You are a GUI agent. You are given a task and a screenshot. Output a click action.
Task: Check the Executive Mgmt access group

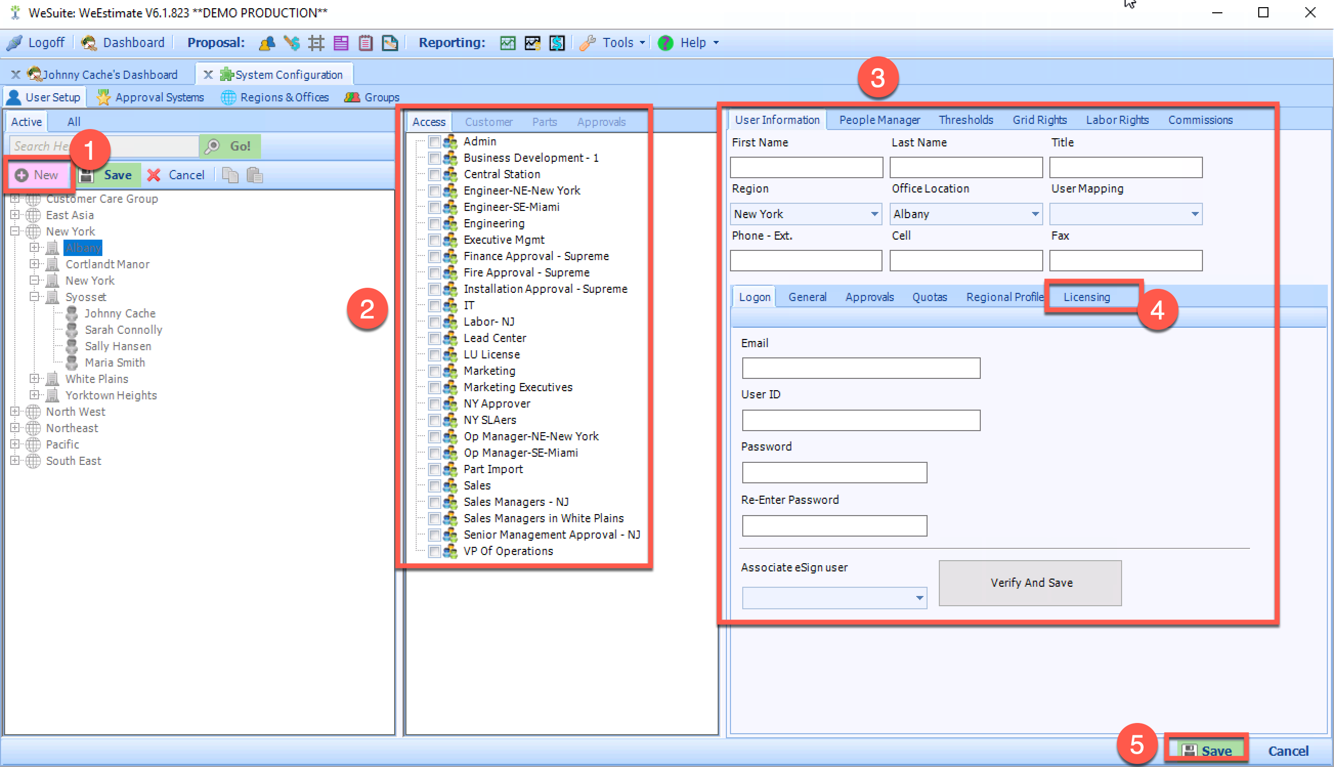(x=435, y=240)
